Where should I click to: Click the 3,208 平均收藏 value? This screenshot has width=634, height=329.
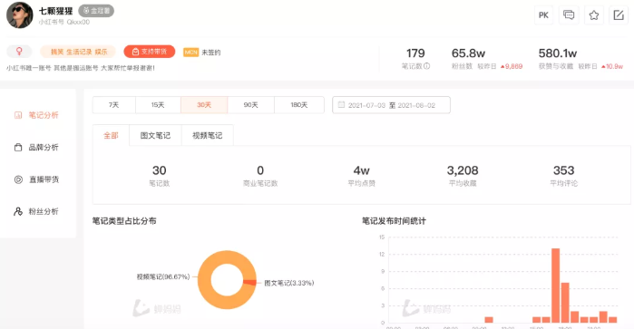click(x=463, y=170)
